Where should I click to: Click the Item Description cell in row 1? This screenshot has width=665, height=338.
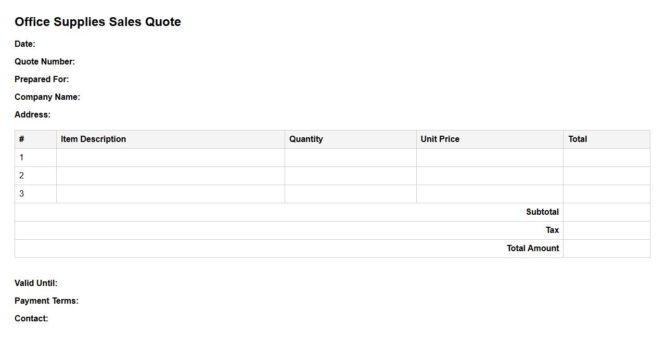[x=170, y=158]
